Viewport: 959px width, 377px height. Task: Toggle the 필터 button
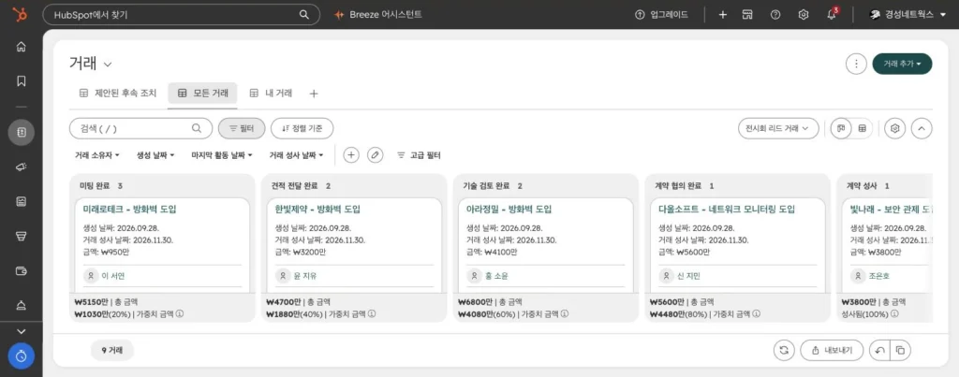(x=242, y=128)
